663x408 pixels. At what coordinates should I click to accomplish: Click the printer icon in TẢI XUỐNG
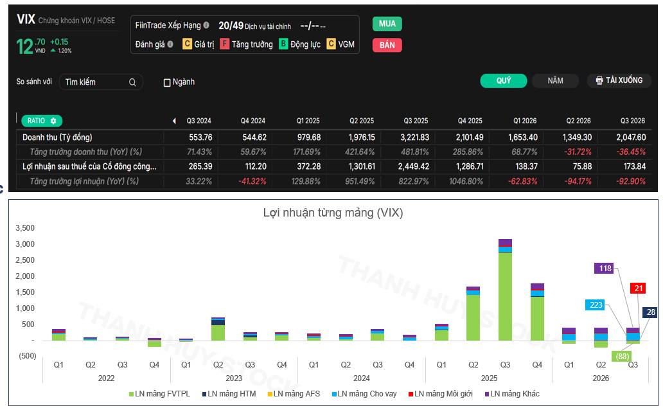pyautogui.click(x=599, y=80)
